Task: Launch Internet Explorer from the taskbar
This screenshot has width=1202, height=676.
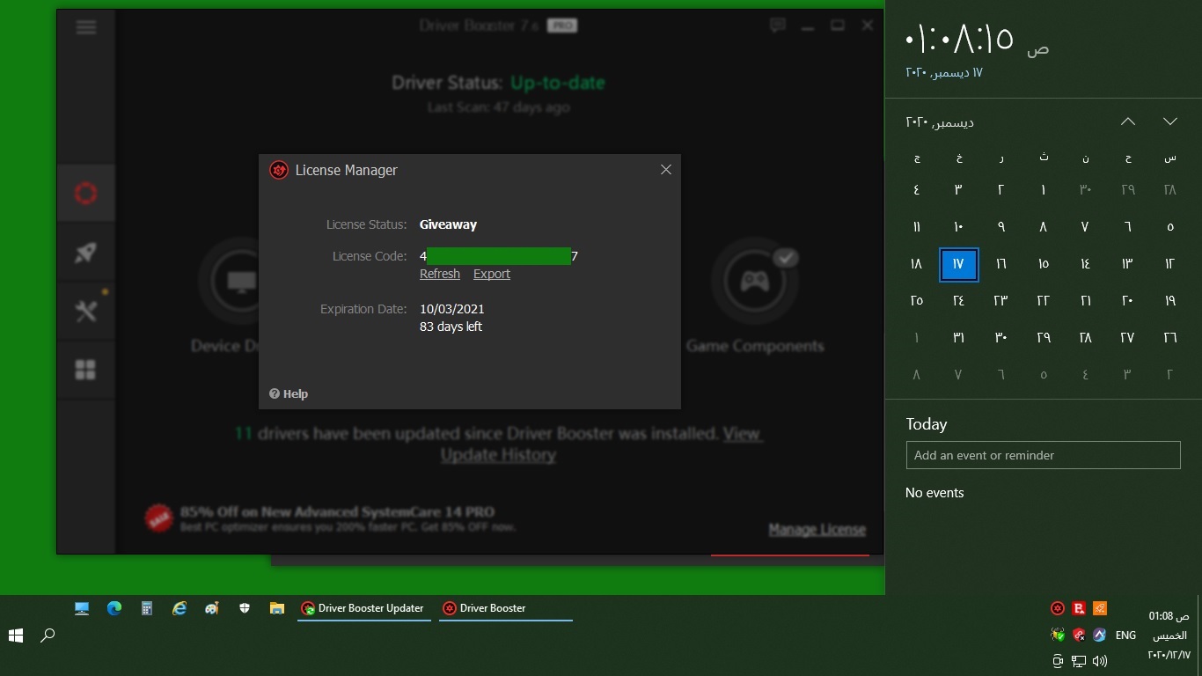Action: pos(180,608)
